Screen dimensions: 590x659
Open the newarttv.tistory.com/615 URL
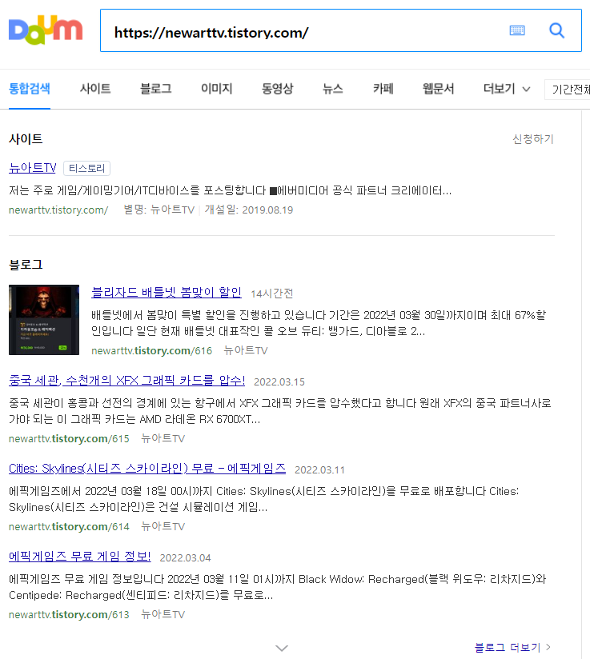coord(69,439)
